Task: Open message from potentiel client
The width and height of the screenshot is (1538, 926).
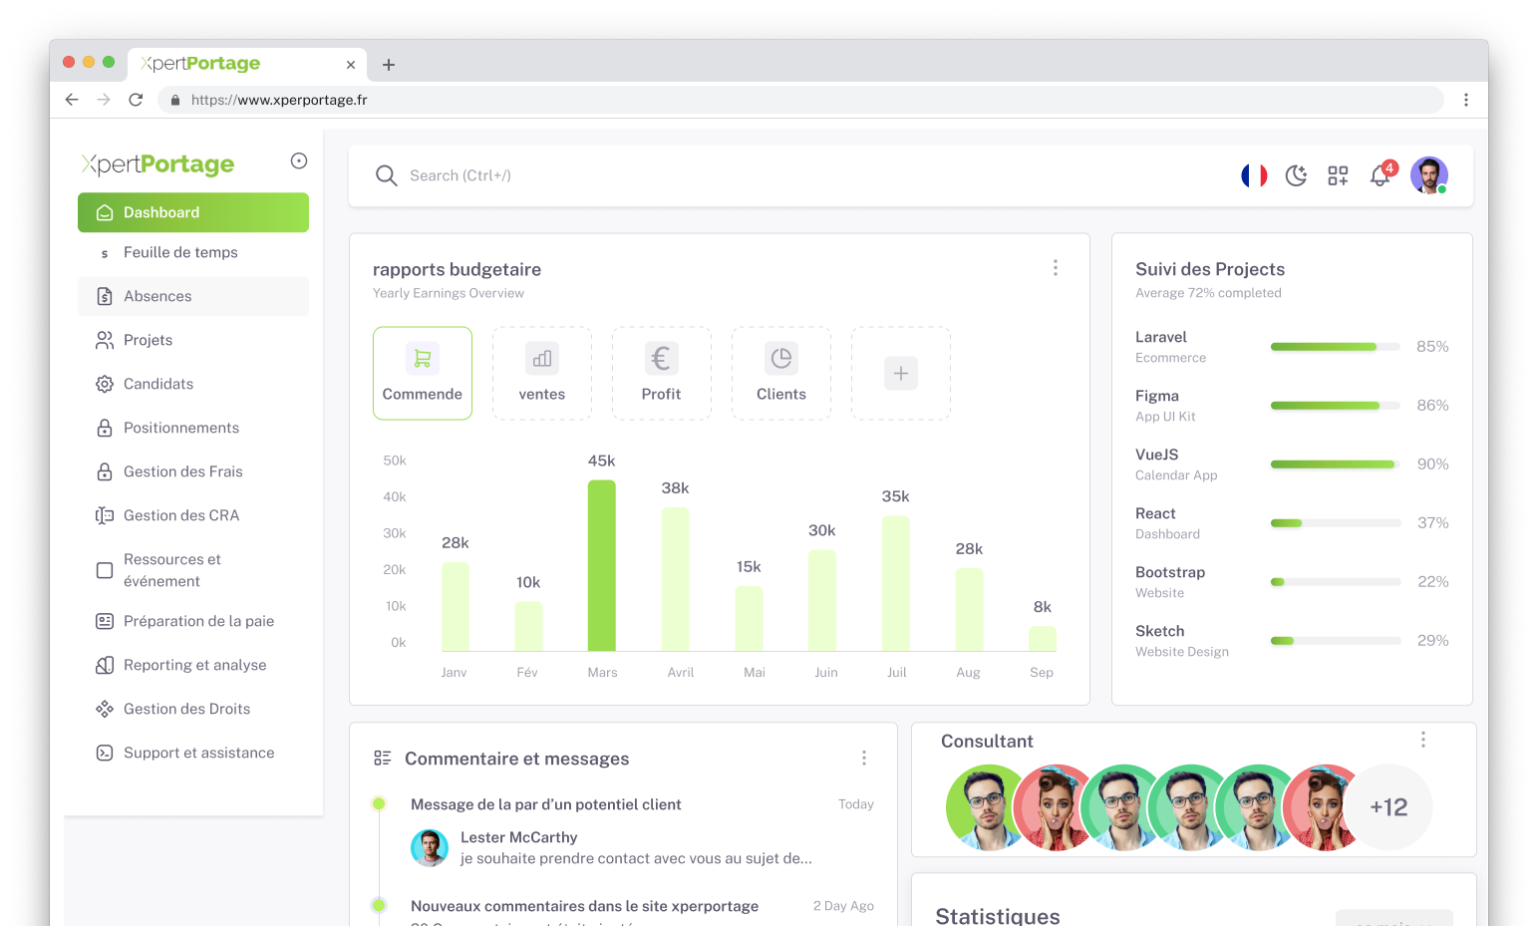Action: (546, 804)
